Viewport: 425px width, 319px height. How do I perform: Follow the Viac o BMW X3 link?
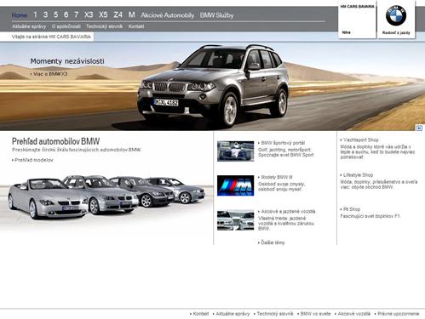tap(49, 74)
